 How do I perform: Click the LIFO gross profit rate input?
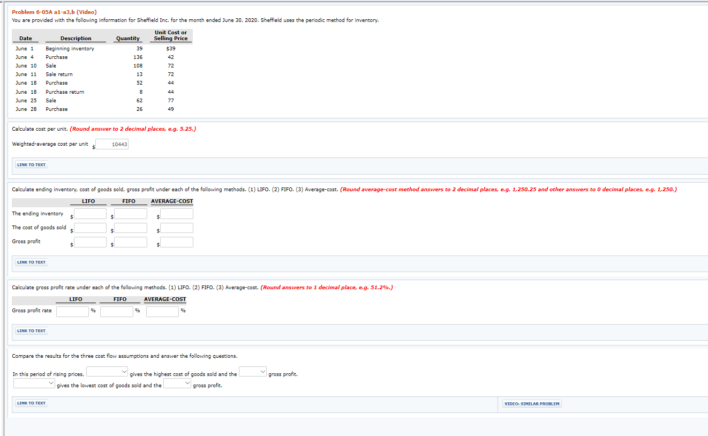point(72,311)
